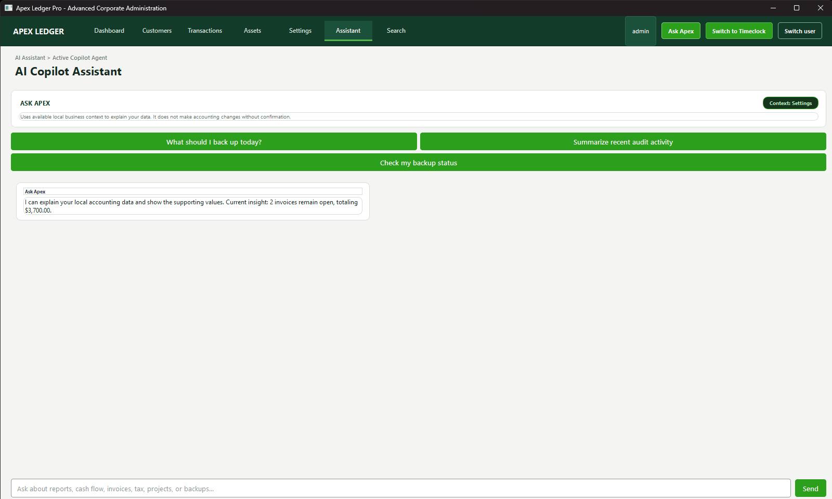Minimize the Apex Ledger Pro window
Image resolution: width=832 pixels, height=499 pixels.
773,8
